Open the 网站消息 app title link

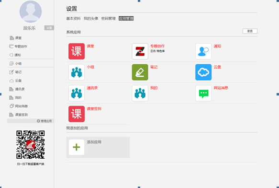(221, 88)
